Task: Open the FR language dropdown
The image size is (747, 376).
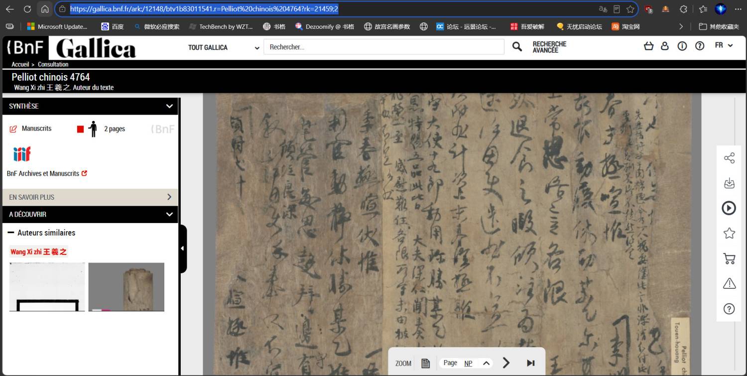Action: point(724,45)
